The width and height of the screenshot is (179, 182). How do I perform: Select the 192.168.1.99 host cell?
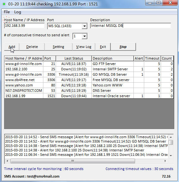click(24, 96)
